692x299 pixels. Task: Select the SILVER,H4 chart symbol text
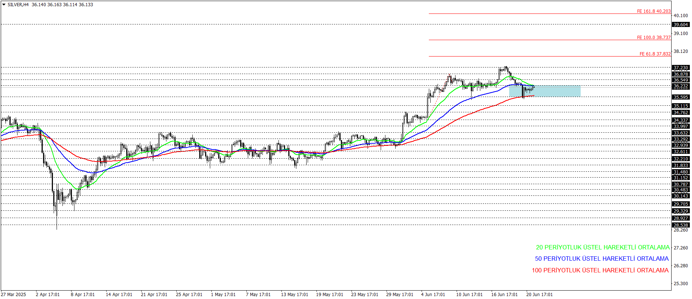(x=18, y=5)
